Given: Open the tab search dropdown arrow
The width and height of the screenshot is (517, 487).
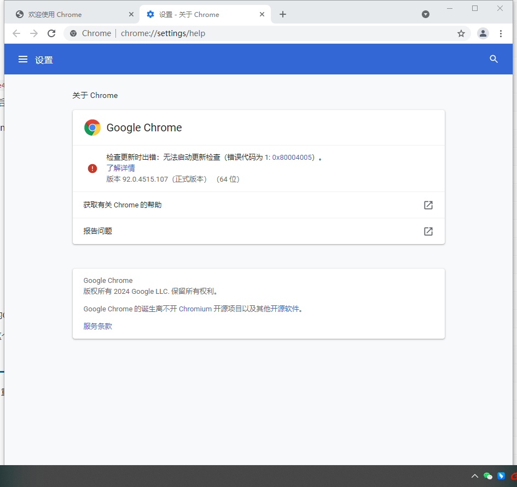Looking at the screenshot, I should (426, 14).
